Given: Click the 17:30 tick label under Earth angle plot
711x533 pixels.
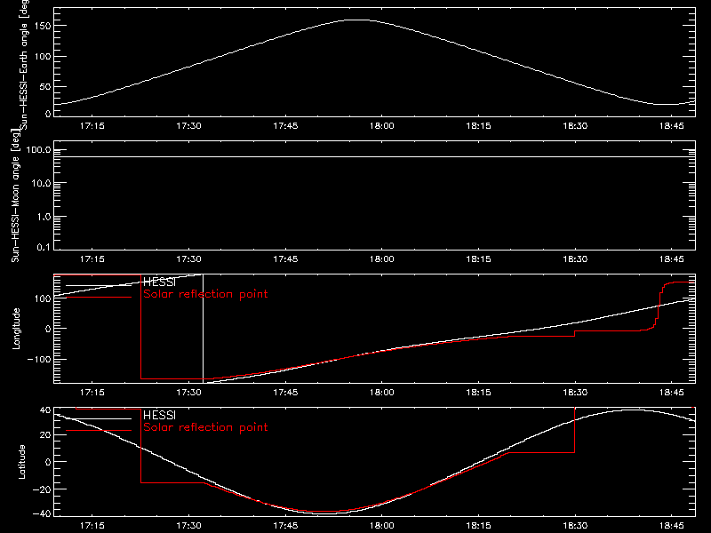Looking at the screenshot, I should pyautogui.click(x=188, y=126).
